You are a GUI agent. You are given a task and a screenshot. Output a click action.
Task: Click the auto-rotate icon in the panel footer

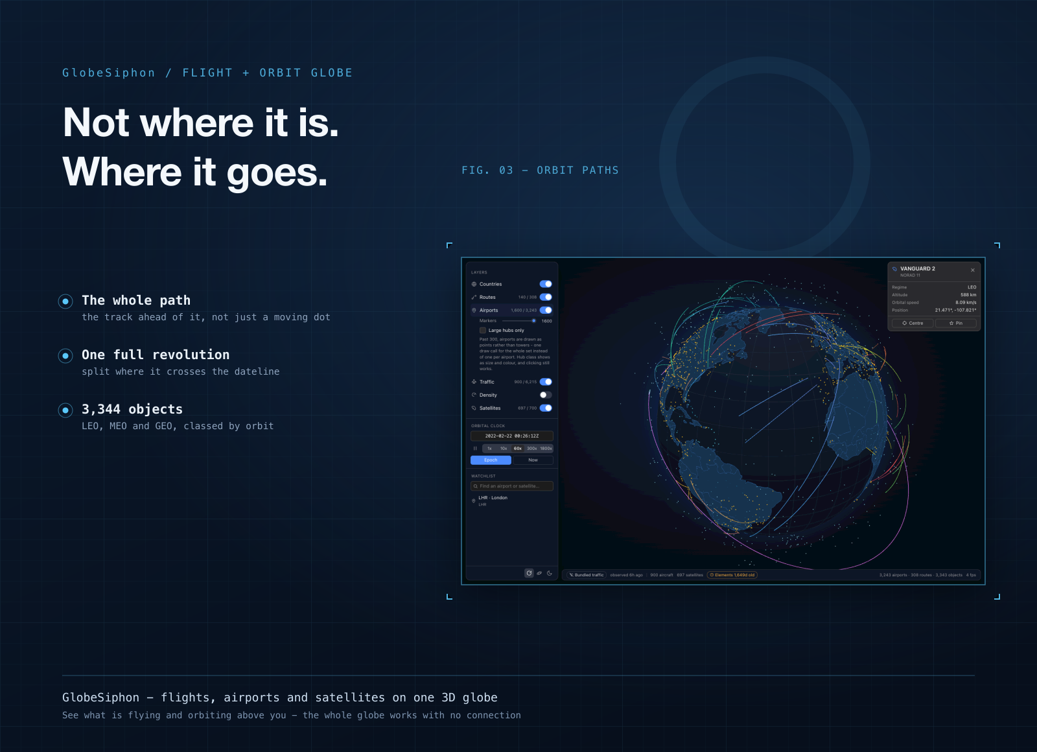click(529, 573)
